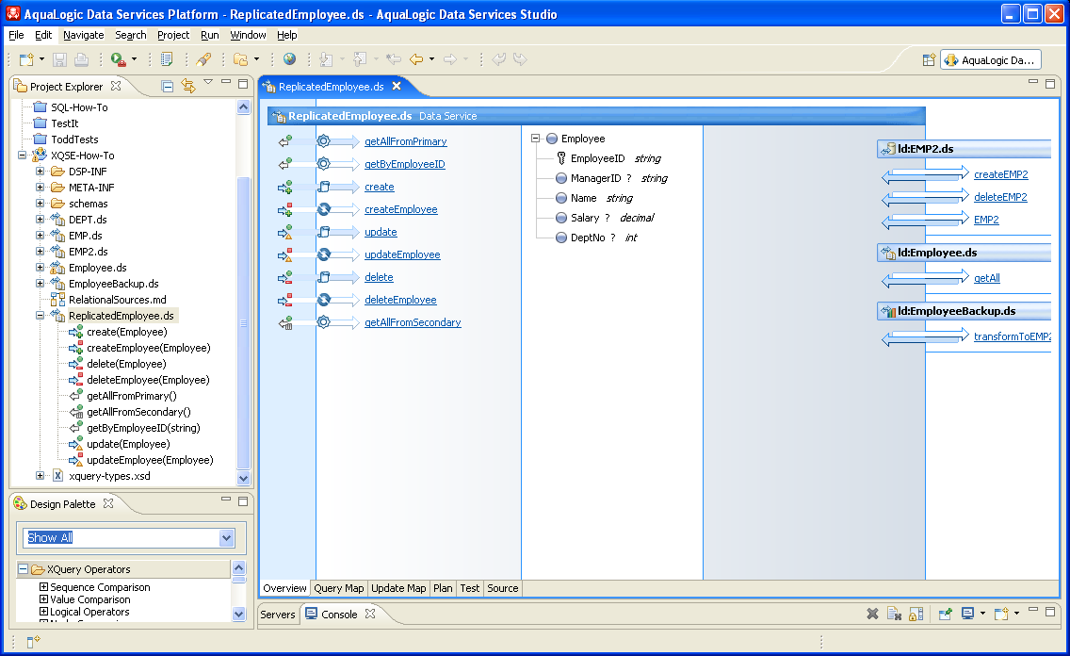
Task: Collapse the ReplicatedEmployee.ds tree node
Action: (40, 316)
